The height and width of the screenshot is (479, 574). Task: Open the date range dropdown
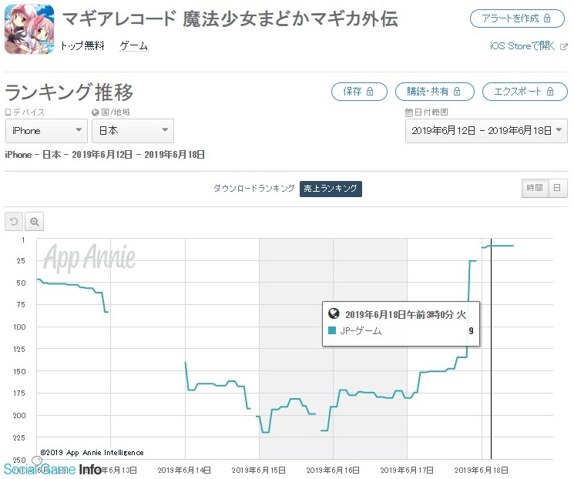point(486,131)
